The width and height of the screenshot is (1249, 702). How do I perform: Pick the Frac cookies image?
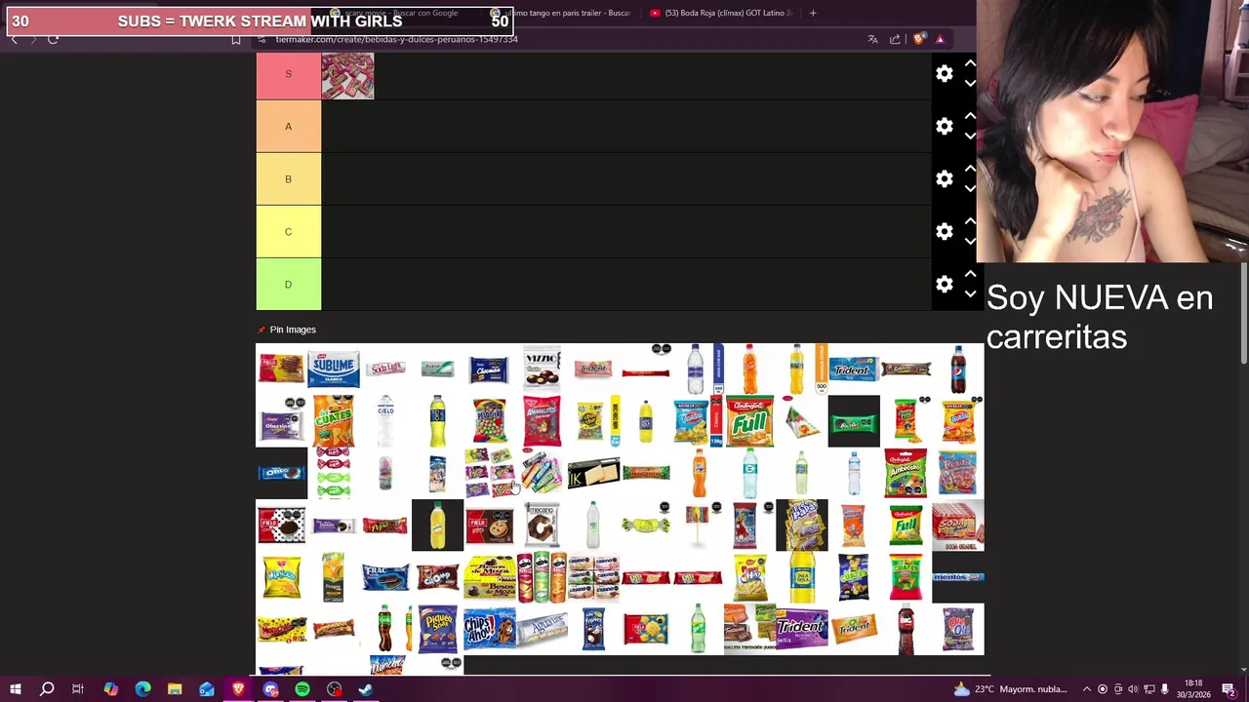point(385,577)
